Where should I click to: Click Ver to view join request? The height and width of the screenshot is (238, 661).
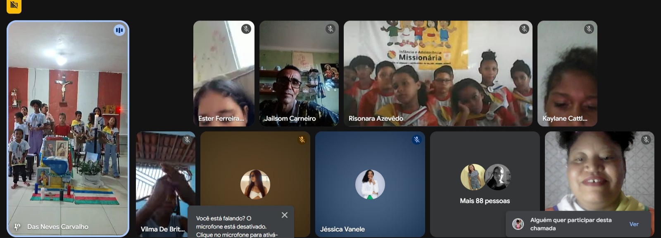(x=634, y=224)
